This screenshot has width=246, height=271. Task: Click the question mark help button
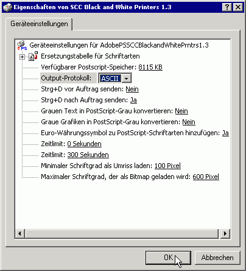click(x=227, y=7)
